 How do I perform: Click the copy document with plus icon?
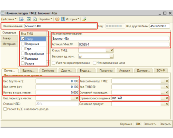tap(35, 19)
